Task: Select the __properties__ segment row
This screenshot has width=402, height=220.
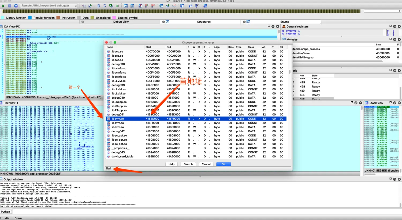Action: (x=196, y=148)
